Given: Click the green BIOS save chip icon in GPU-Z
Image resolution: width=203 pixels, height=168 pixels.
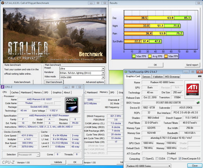Looking at the screenshot, I should point(198,103).
